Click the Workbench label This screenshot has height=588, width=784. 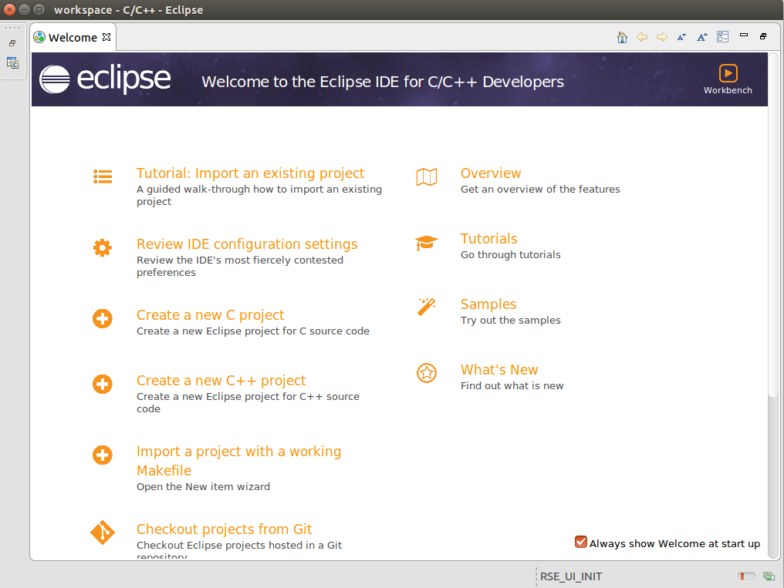coord(728,90)
